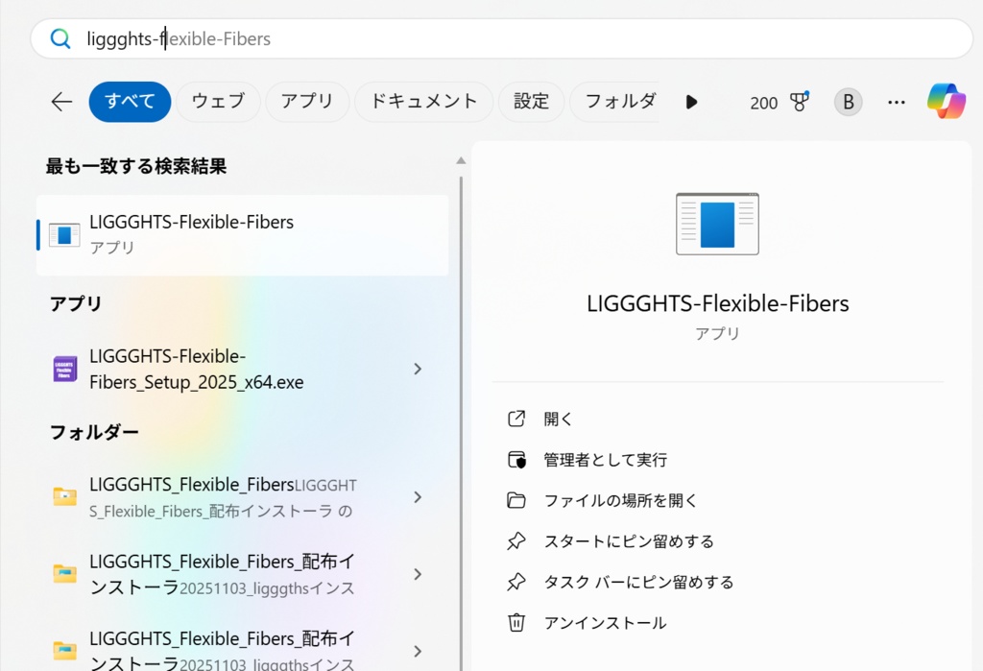Image resolution: width=983 pixels, height=671 pixels.
Task: Click the ... more options menu
Action: click(896, 101)
